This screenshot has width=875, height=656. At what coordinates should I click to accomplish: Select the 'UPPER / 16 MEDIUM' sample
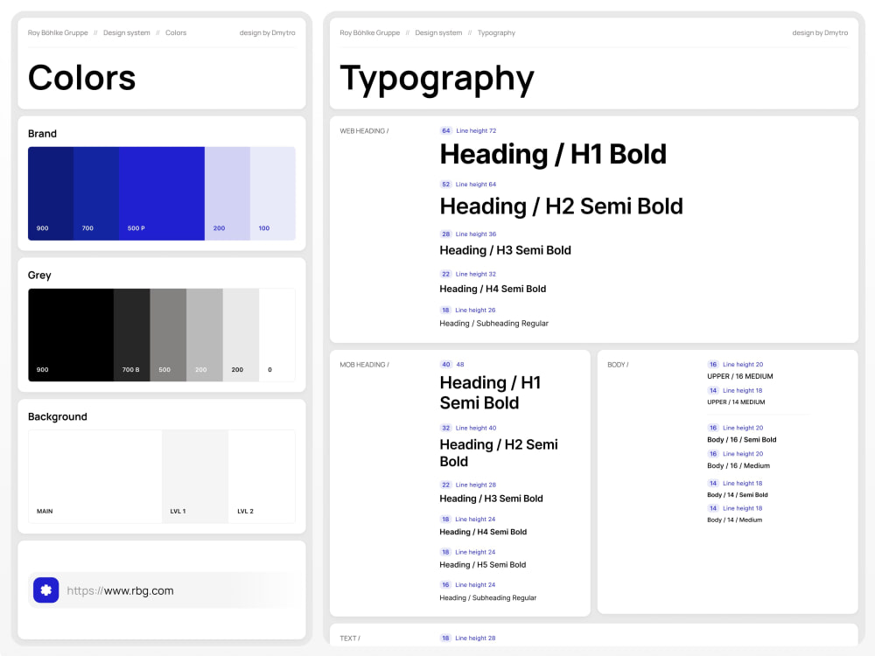click(740, 376)
